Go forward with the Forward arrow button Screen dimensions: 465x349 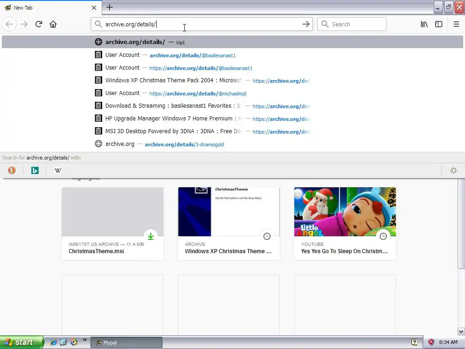[24, 24]
